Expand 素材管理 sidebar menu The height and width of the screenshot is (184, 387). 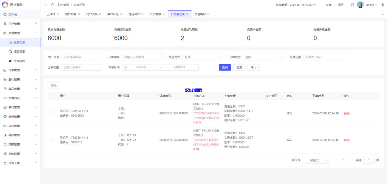coord(20,107)
